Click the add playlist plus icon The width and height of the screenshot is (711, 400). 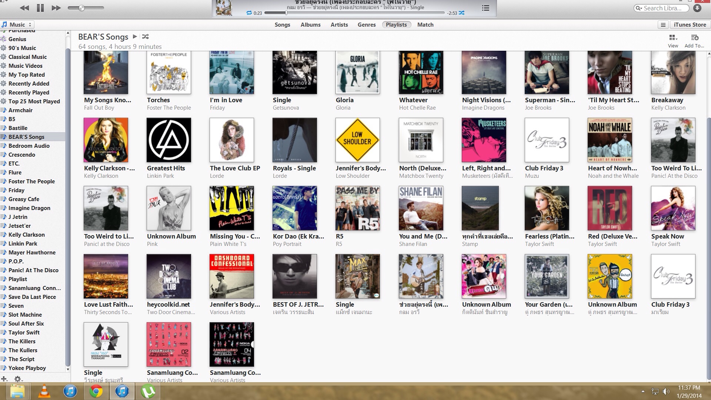click(x=4, y=379)
